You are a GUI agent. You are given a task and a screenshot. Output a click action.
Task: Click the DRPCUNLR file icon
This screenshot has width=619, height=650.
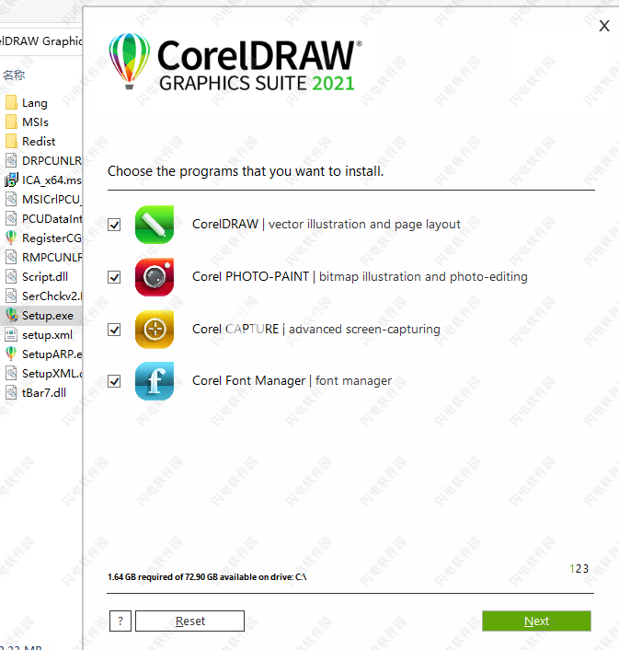click(x=11, y=160)
